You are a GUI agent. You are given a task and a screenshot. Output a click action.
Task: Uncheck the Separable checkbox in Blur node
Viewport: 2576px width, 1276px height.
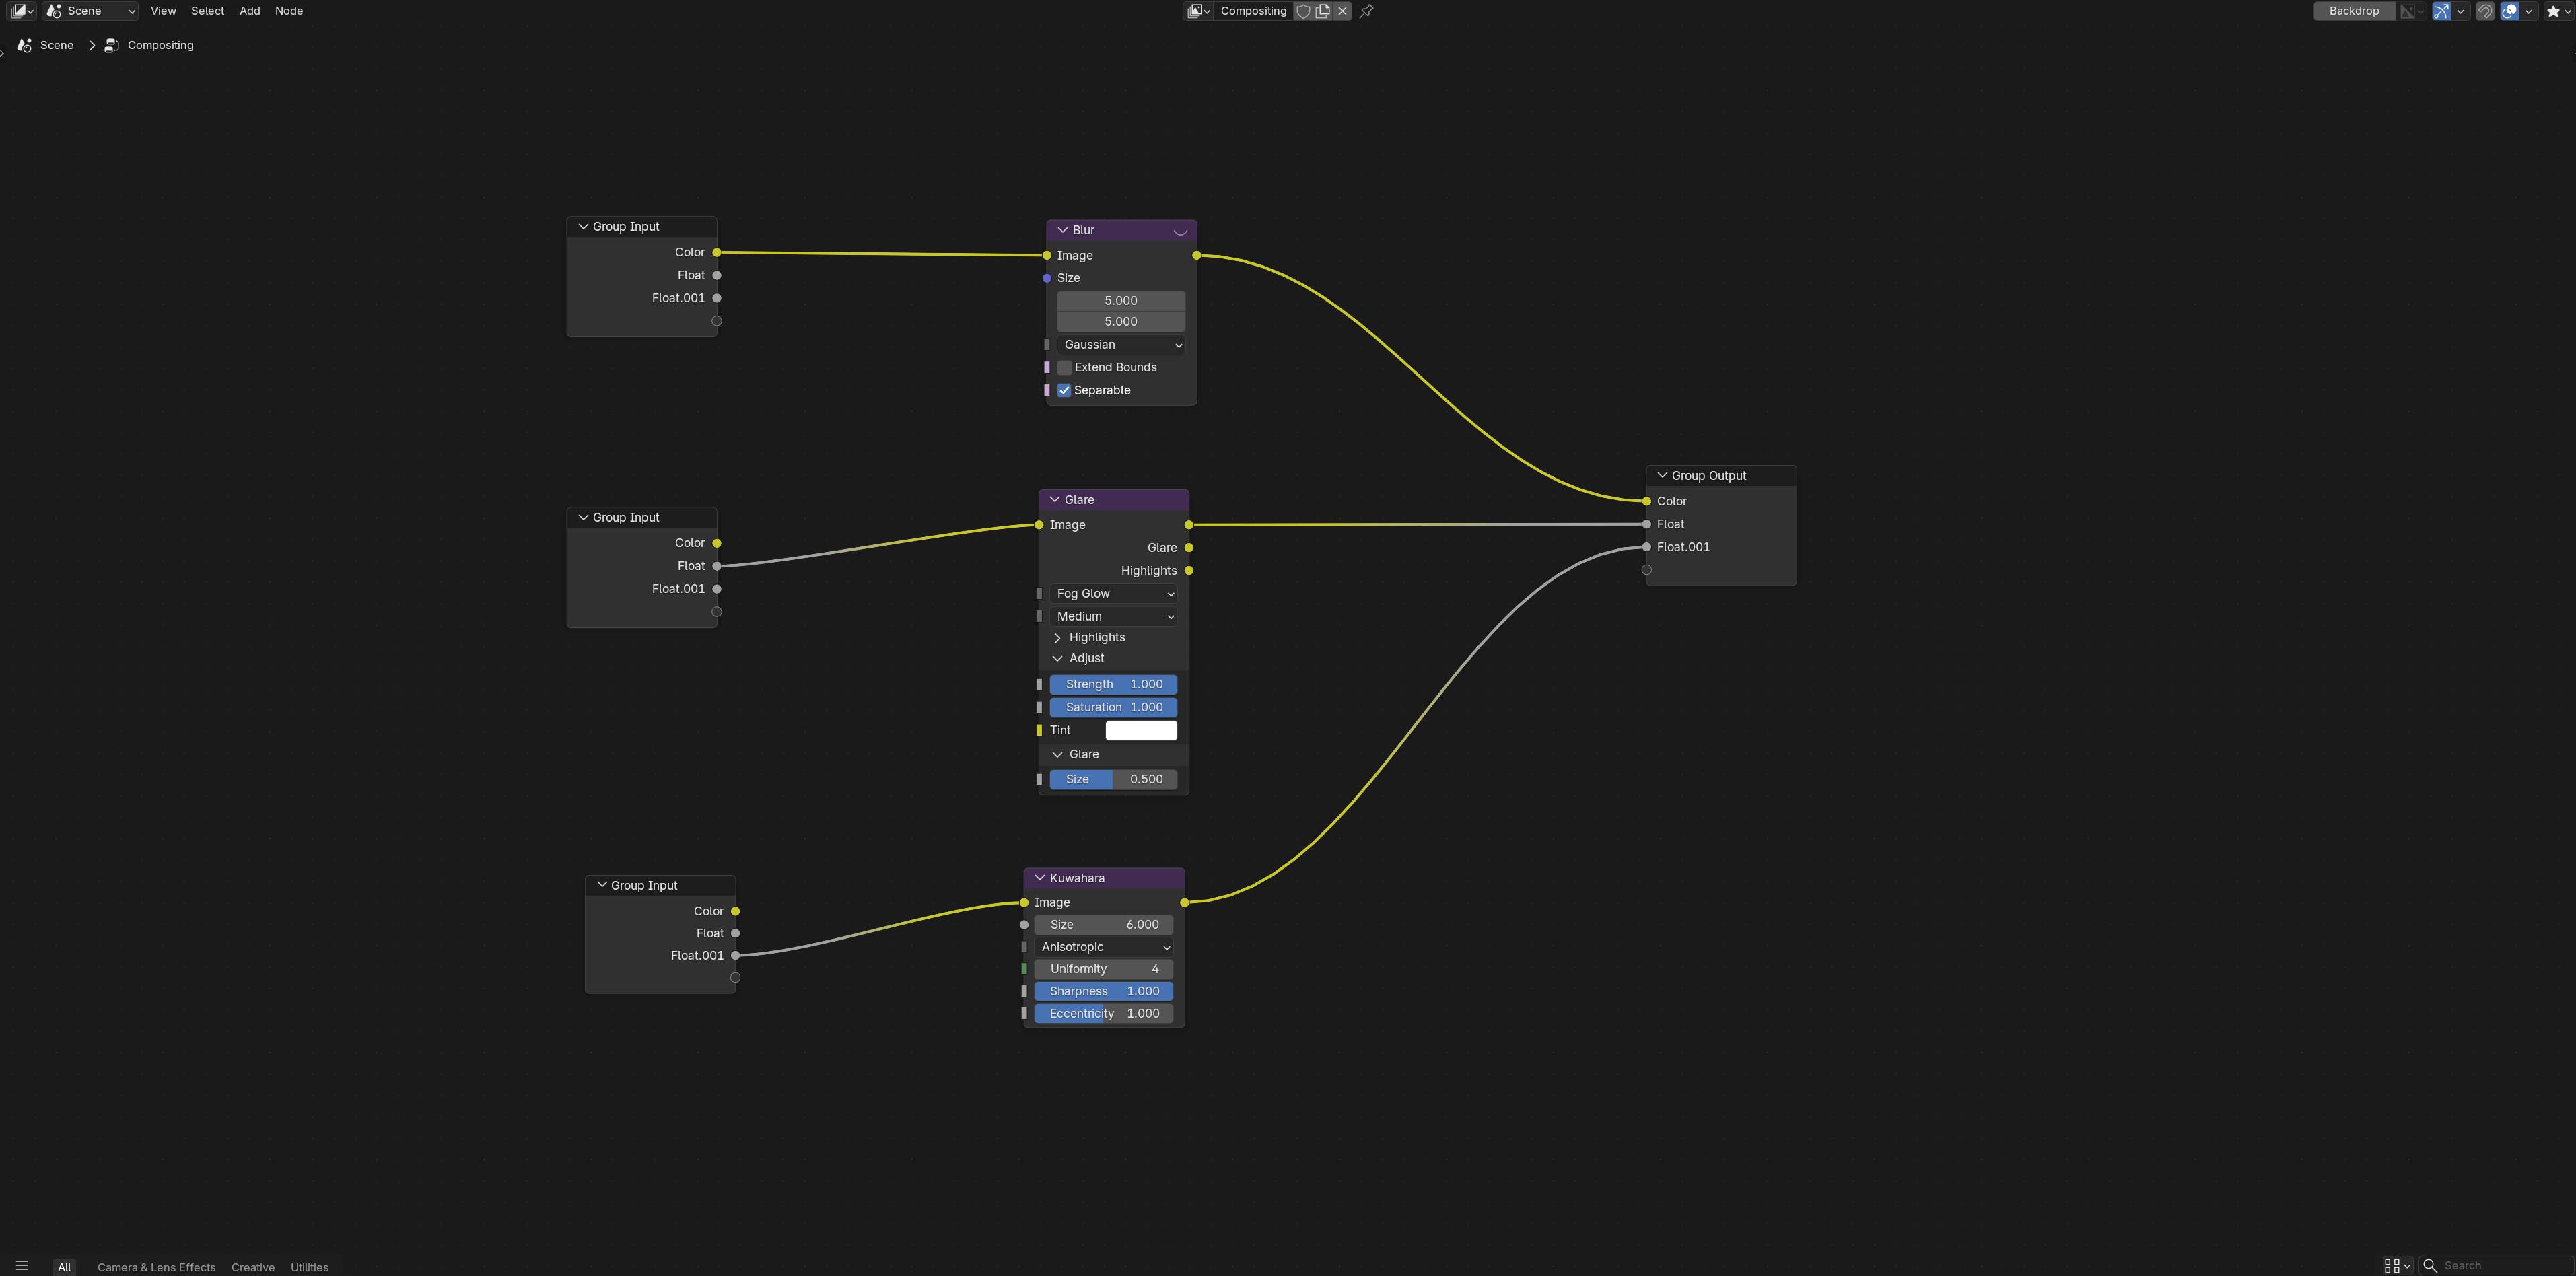coord(1065,391)
